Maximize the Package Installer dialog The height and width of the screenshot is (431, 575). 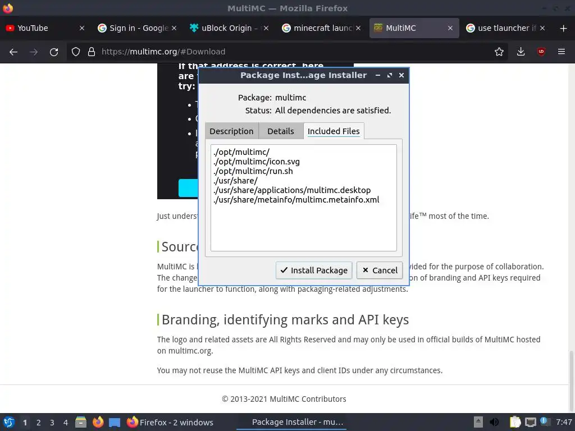coord(390,75)
